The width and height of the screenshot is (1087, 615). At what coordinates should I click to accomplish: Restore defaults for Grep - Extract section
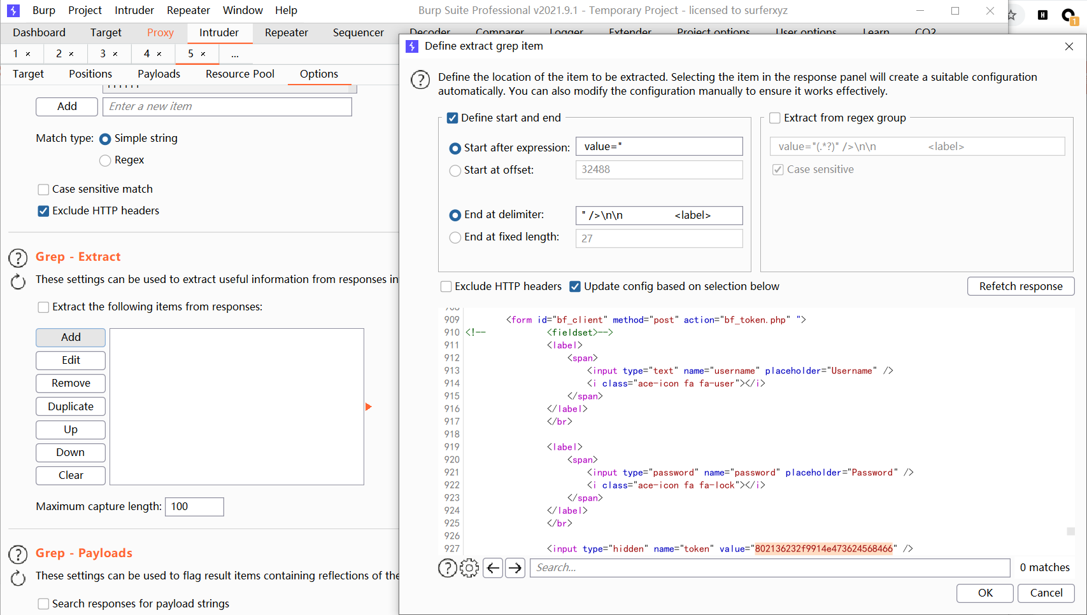(18, 281)
